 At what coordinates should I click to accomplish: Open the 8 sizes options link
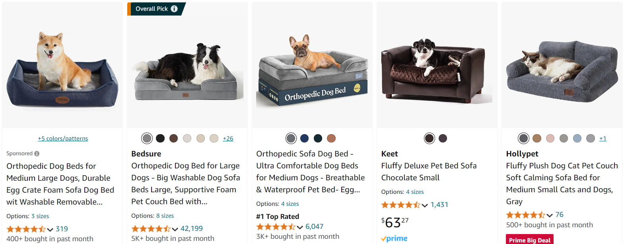tap(165, 216)
